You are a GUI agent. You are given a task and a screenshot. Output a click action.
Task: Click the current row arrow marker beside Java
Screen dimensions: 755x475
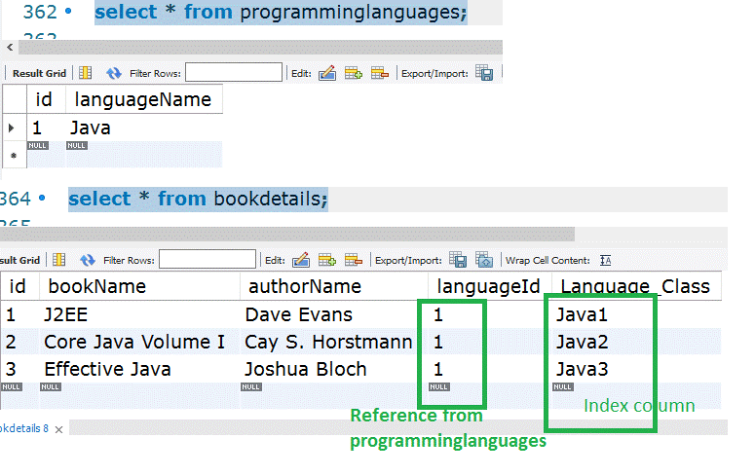click(x=11, y=128)
